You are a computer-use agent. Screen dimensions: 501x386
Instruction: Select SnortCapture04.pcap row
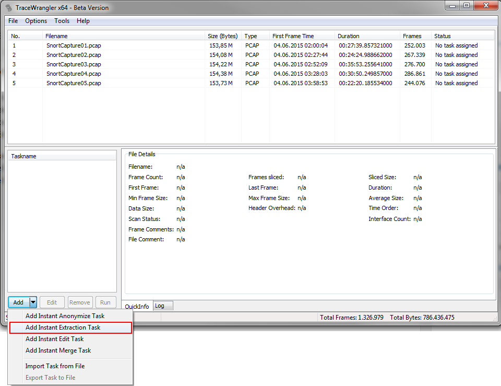tap(251, 74)
